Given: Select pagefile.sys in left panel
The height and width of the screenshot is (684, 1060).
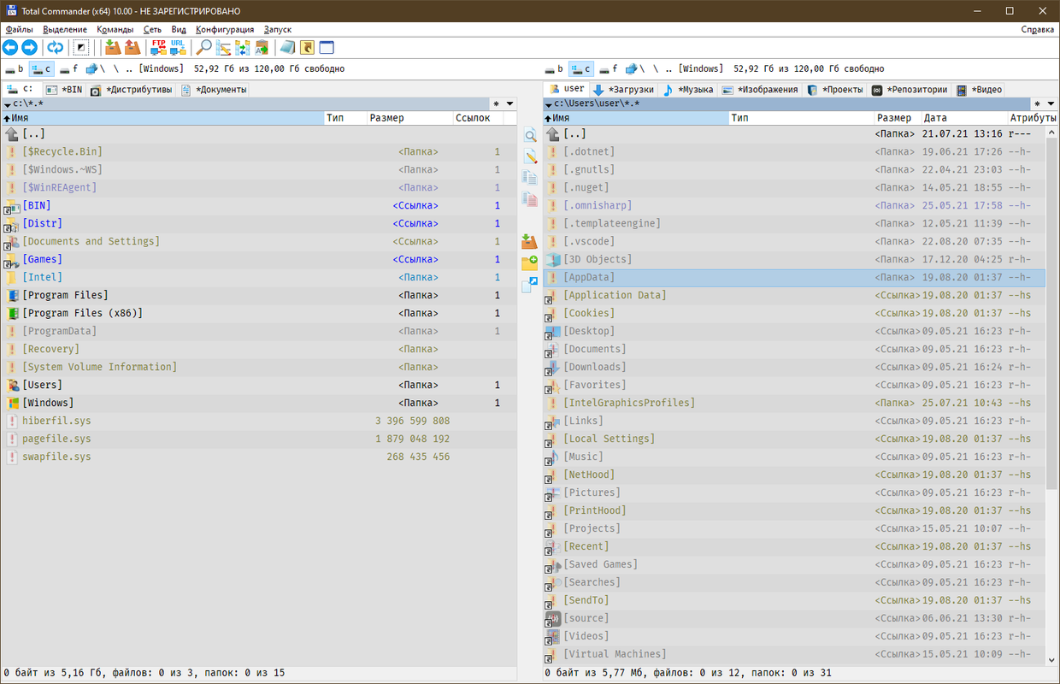Looking at the screenshot, I should click(259, 439).
